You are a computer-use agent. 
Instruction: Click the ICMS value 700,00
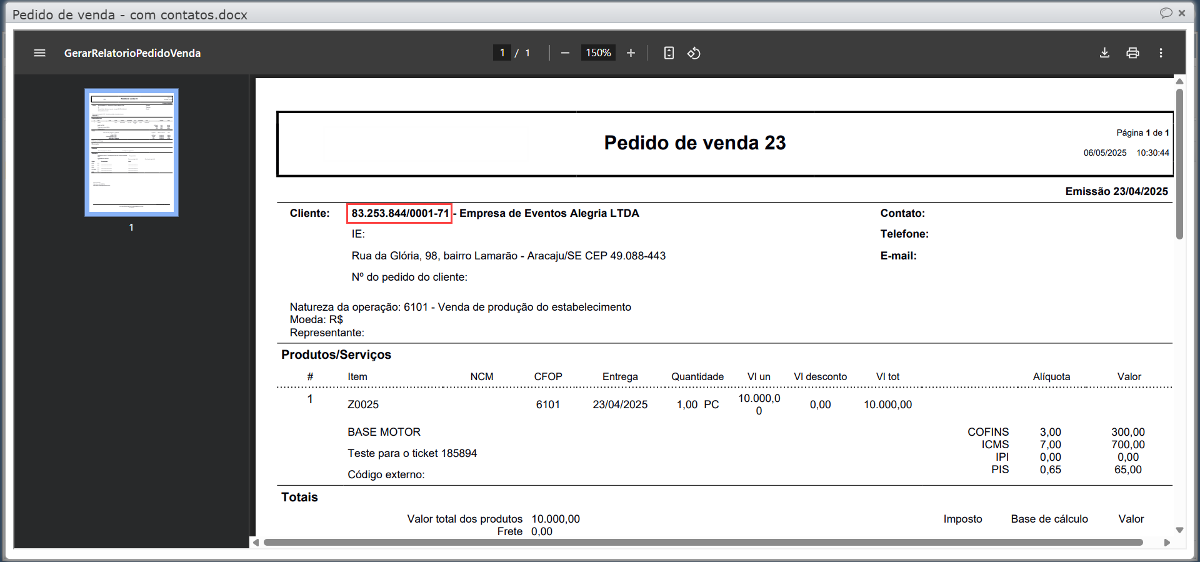pyautogui.click(x=1128, y=444)
